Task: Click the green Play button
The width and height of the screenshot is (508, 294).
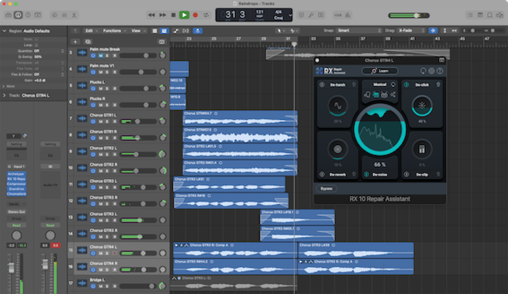Action: click(184, 15)
